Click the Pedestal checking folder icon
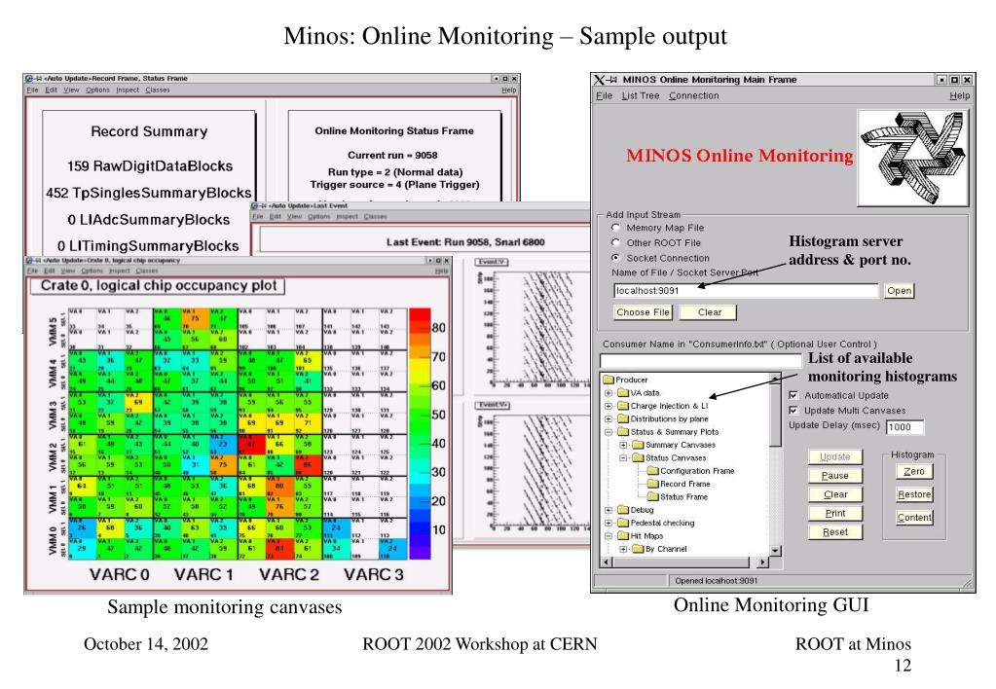This screenshot has height=689, width=996. (623, 524)
